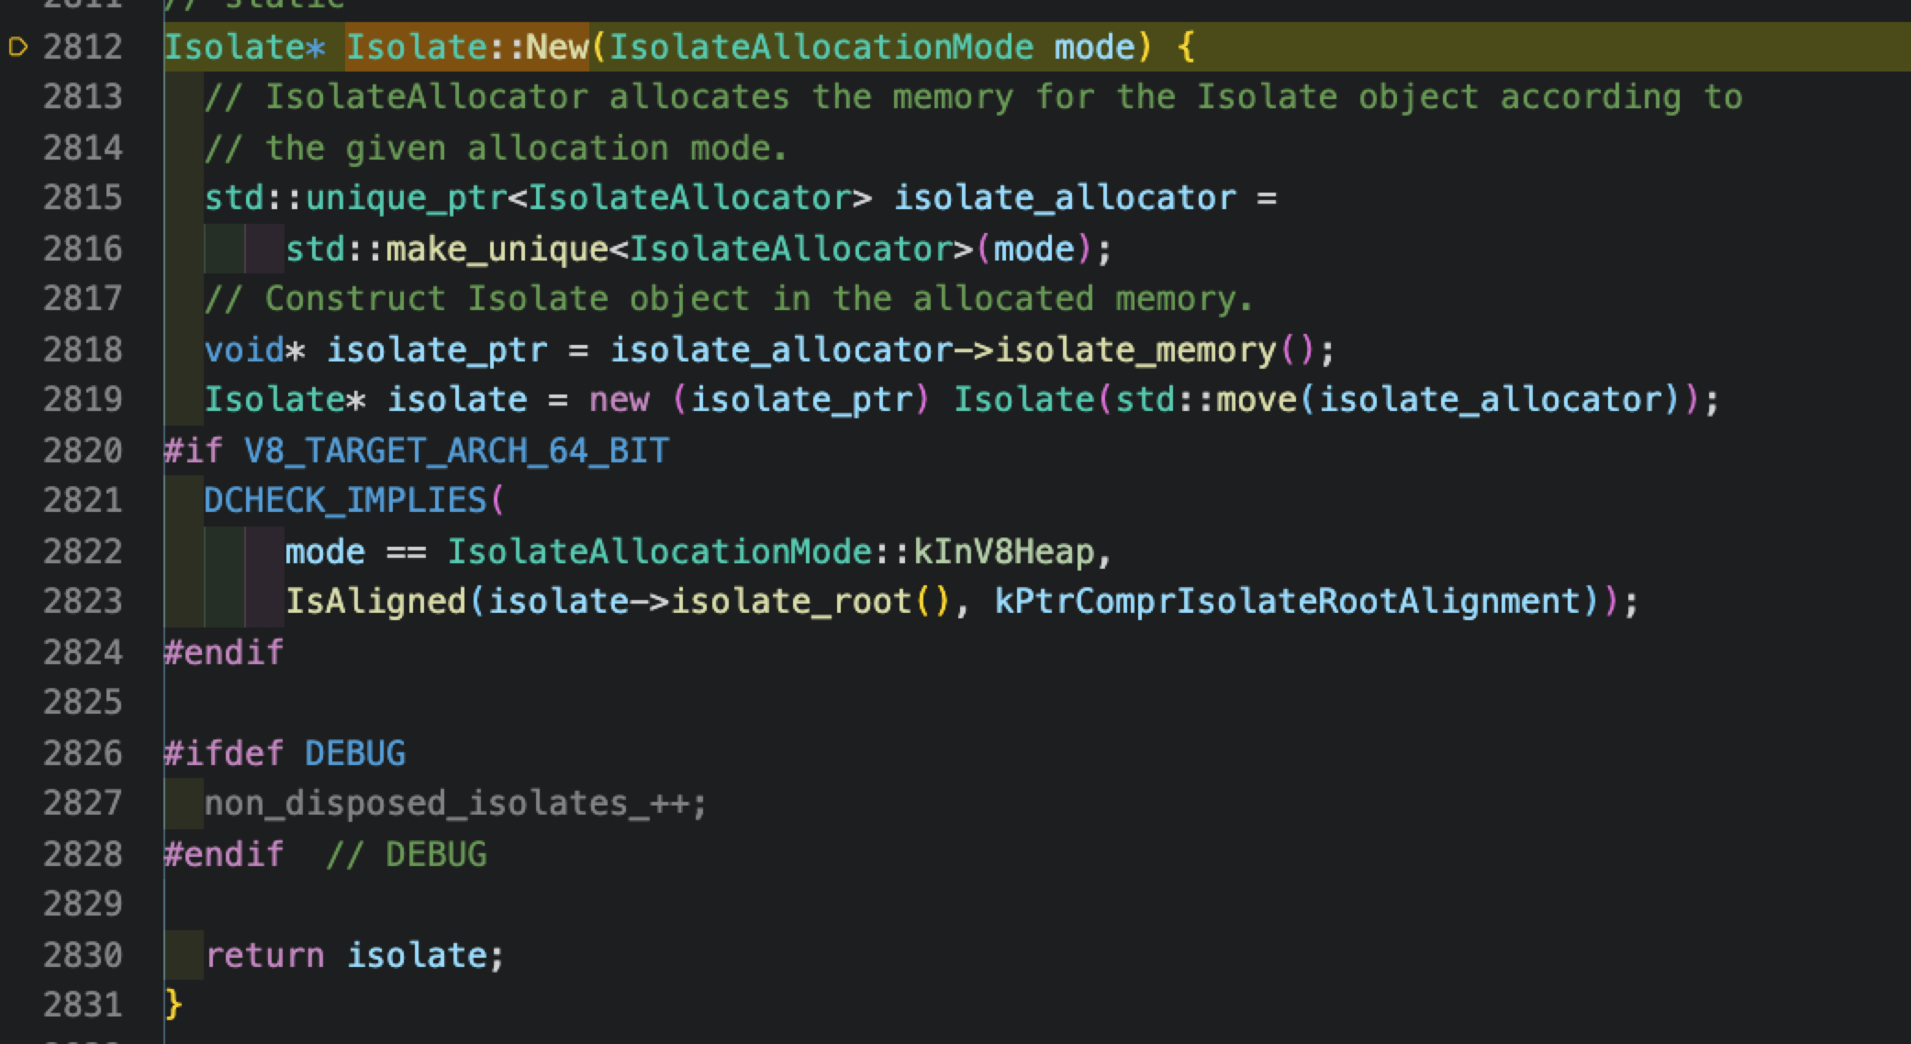The width and height of the screenshot is (1911, 1044).
Task: Click 'IsolateAllocationMode' parameter type on line 2812
Action: 821,47
